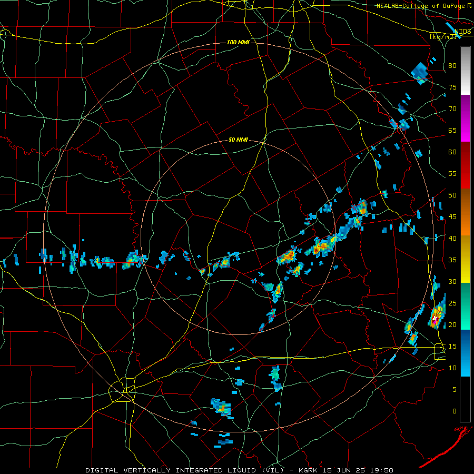The height and width of the screenshot is (474, 474).
Task: Click the 5 value on the scale
Action: [455, 390]
